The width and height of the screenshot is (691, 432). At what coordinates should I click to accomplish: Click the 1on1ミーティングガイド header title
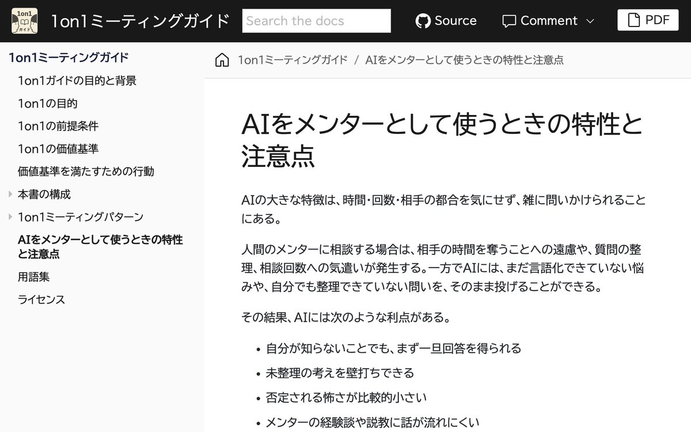[x=141, y=21]
